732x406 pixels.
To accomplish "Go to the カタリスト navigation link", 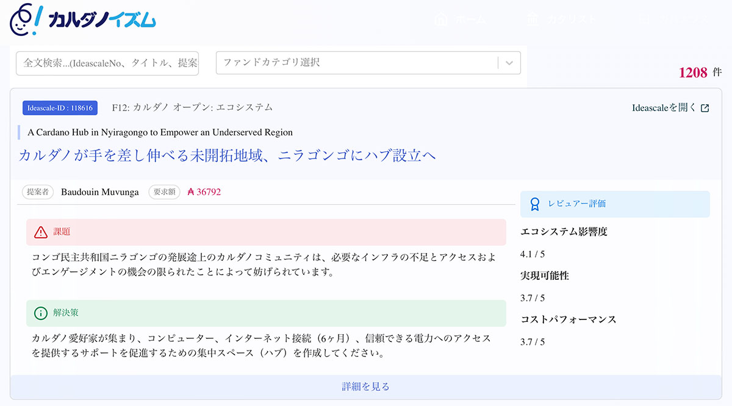I will coord(562,20).
